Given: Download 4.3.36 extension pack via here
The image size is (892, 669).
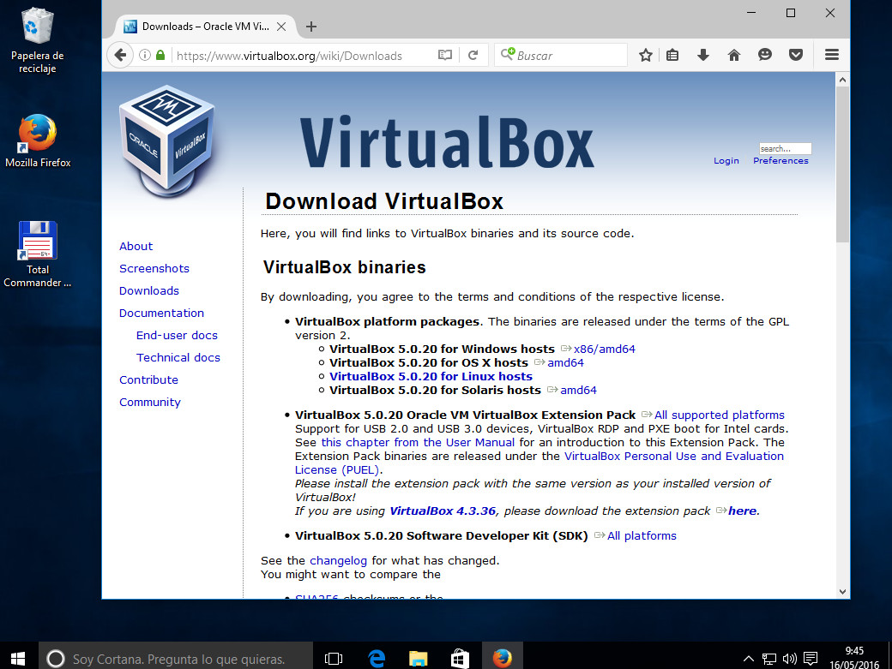Looking at the screenshot, I should pyautogui.click(x=743, y=511).
